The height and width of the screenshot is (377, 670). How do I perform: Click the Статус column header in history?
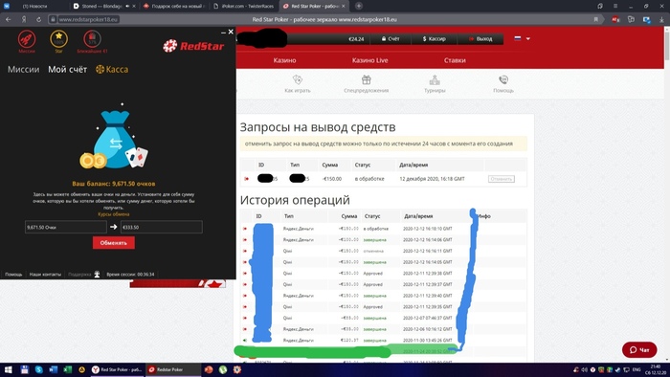[372, 216]
